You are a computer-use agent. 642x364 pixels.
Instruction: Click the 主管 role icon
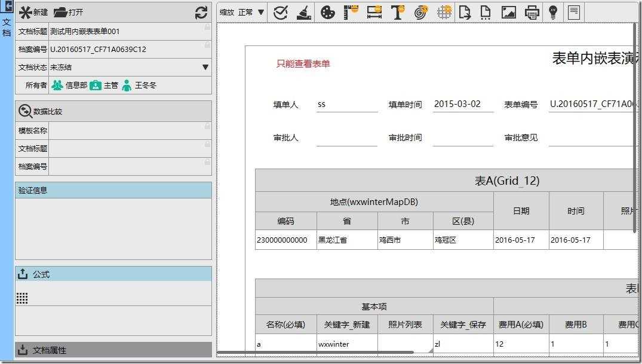pos(96,85)
